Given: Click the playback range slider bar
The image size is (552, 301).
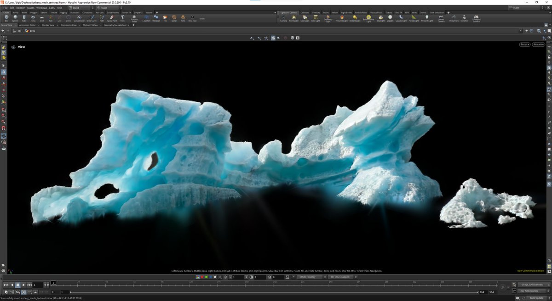Looking at the screenshot, I should pos(274,292).
